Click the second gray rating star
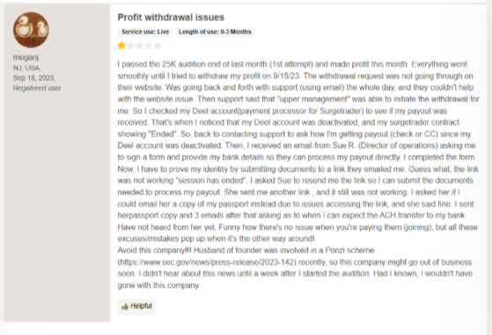The image size is (492, 335). click(x=130, y=46)
